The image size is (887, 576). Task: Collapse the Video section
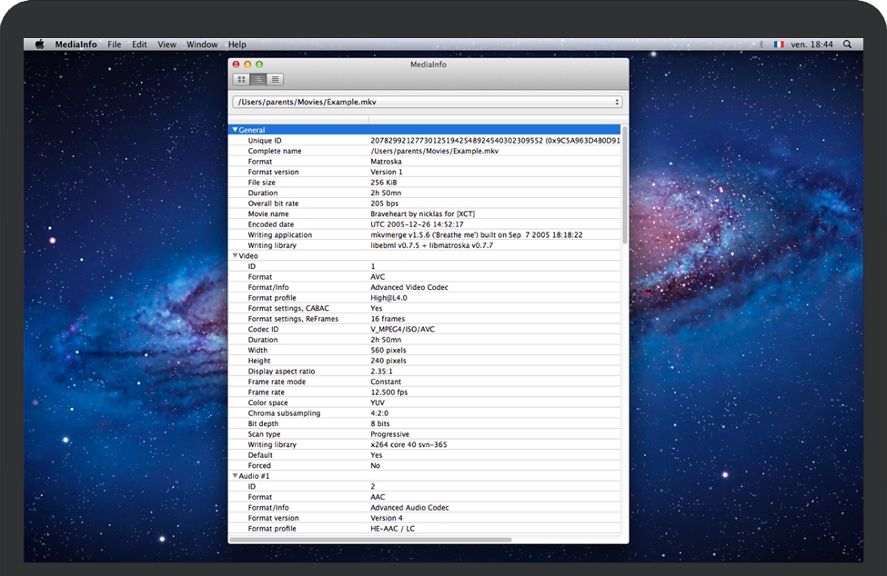[x=235, y=256]
